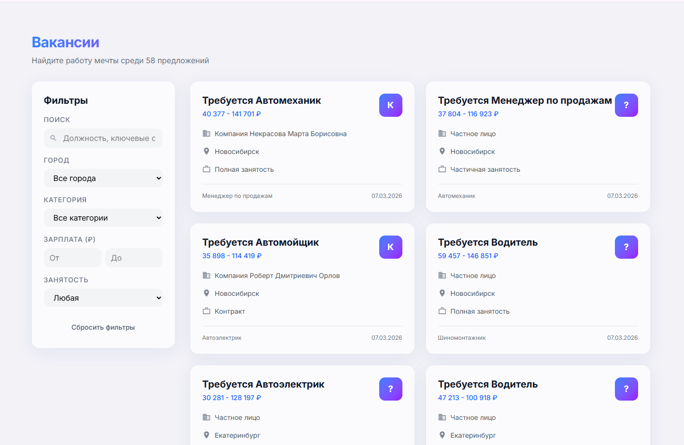Image resolution: width=684 pixels, height=445 pixels.
Task: Click the До maximum salary field
Action: click(134, 258)
